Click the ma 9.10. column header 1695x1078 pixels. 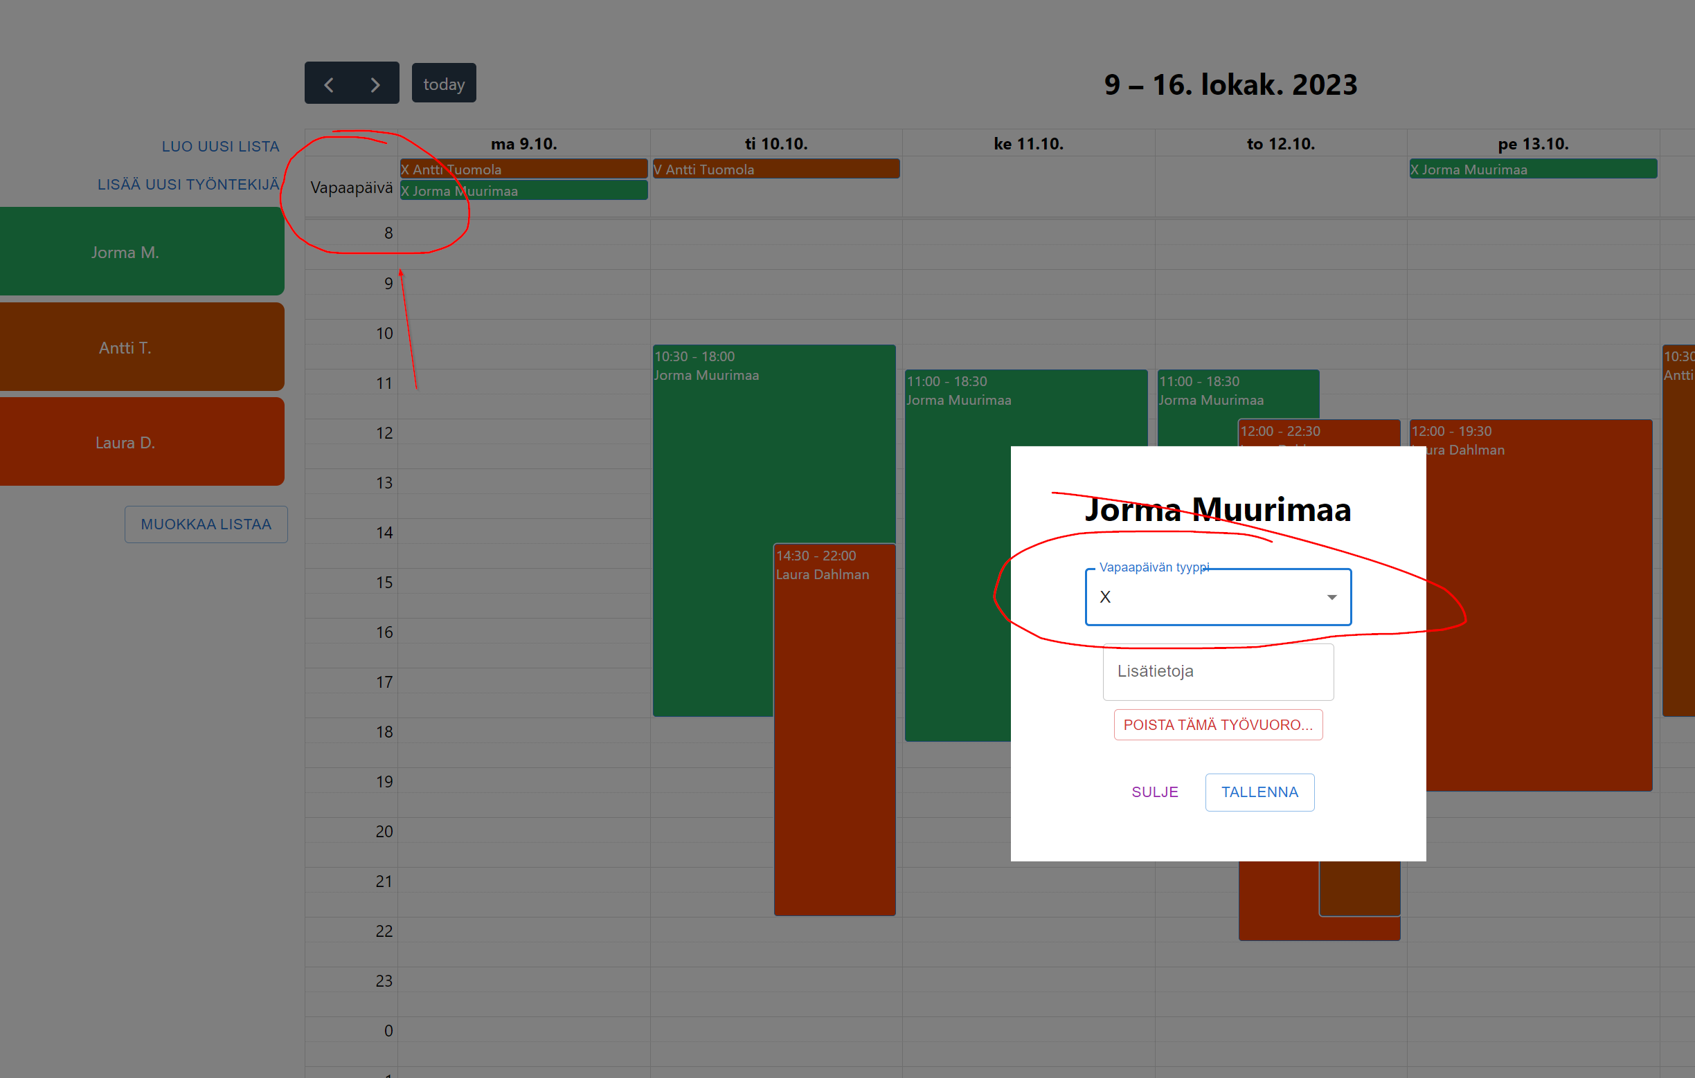523,143
